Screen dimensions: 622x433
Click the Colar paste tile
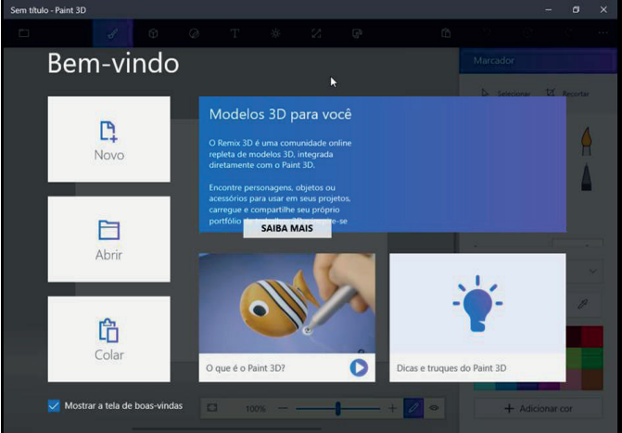(x=108, y=339)
